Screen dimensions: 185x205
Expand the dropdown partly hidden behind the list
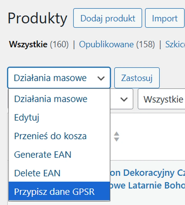(x=121, y=99)
